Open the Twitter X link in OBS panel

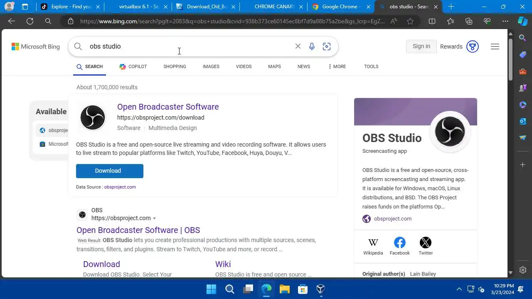click(x=426, y=246)
